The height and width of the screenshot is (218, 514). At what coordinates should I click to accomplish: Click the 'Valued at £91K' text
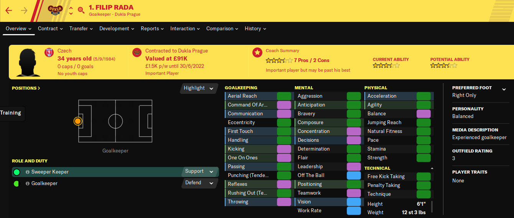click(x=166, y=59)
